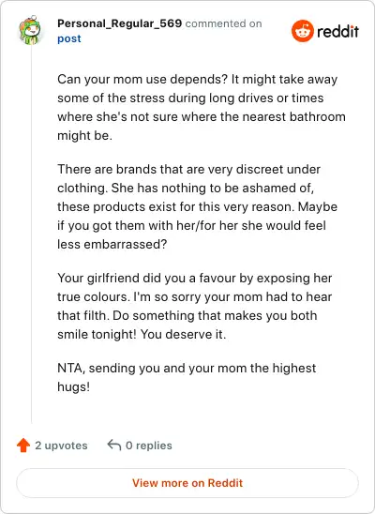
Task: Click the '0 replies' label
Action: [149, 446]
